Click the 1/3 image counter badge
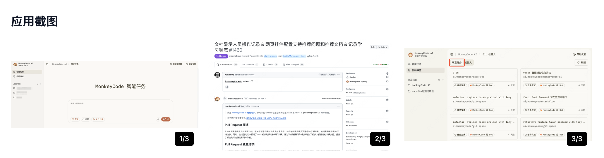 (184, 138)
